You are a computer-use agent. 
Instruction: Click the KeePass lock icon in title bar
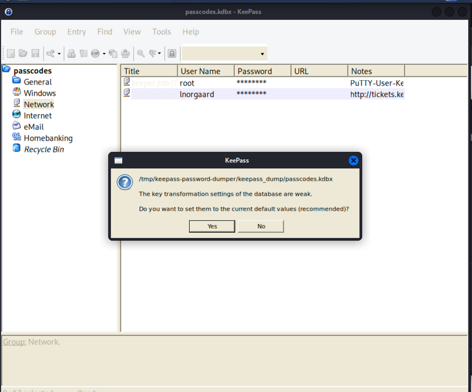[9, 12]
